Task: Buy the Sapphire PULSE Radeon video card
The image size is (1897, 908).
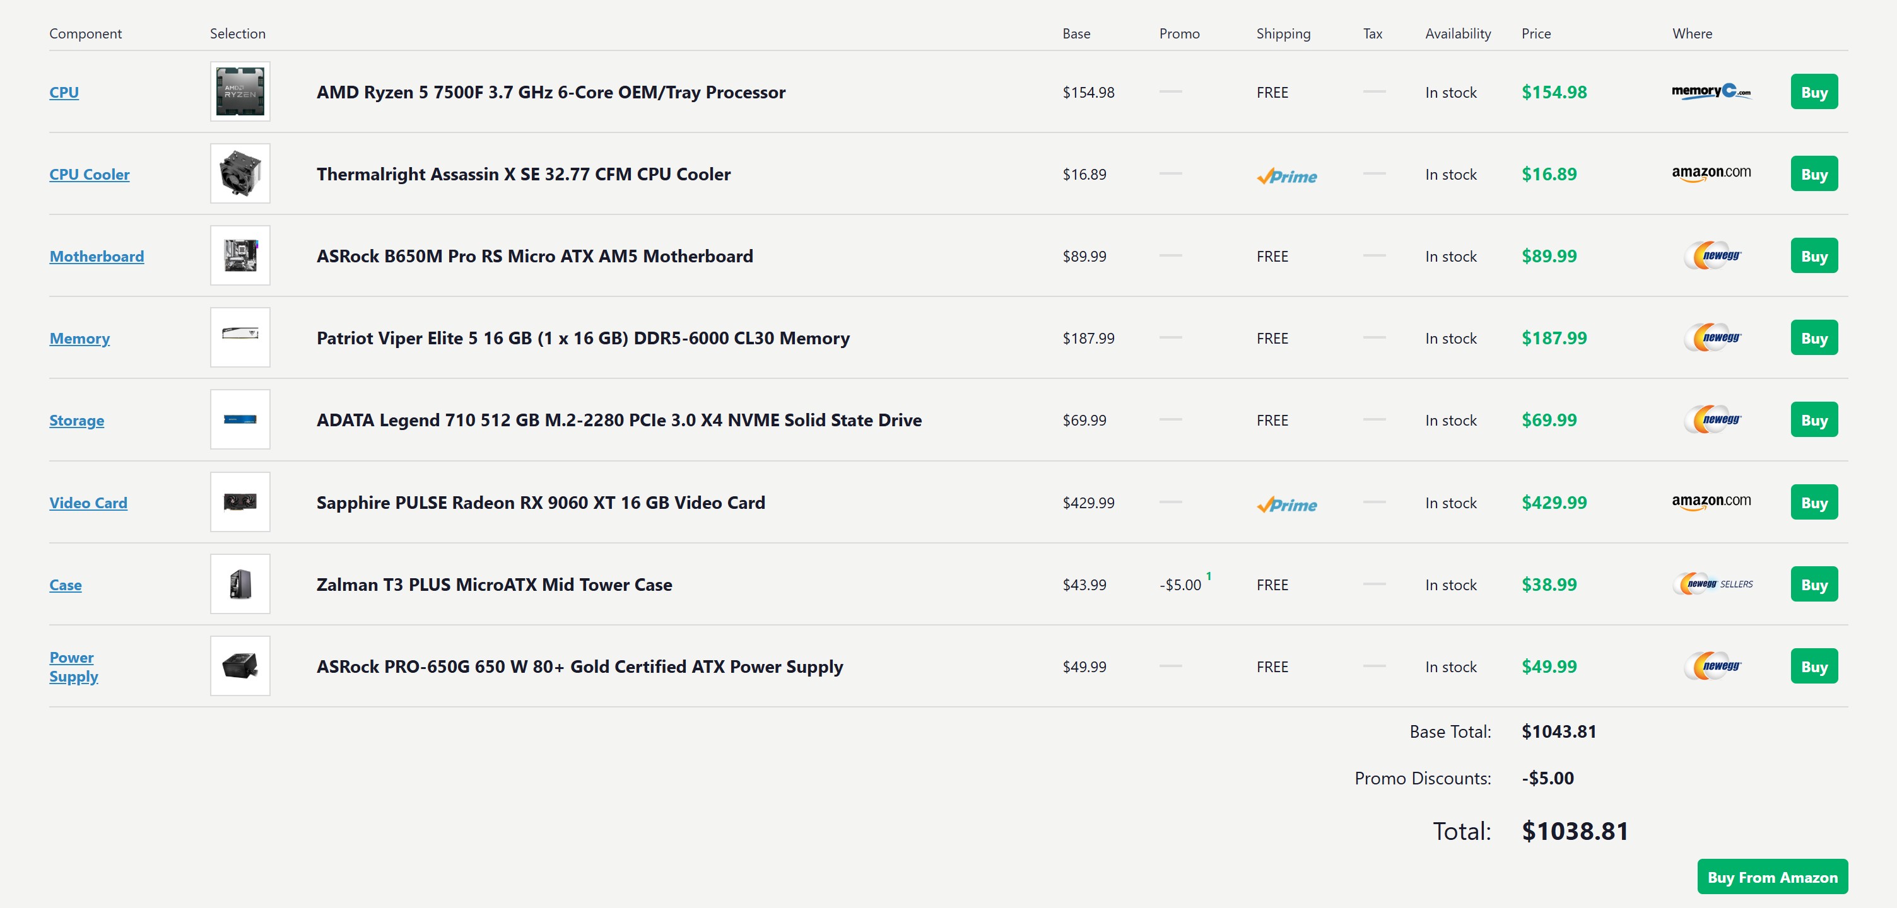Action: (x=1814, y=503)
